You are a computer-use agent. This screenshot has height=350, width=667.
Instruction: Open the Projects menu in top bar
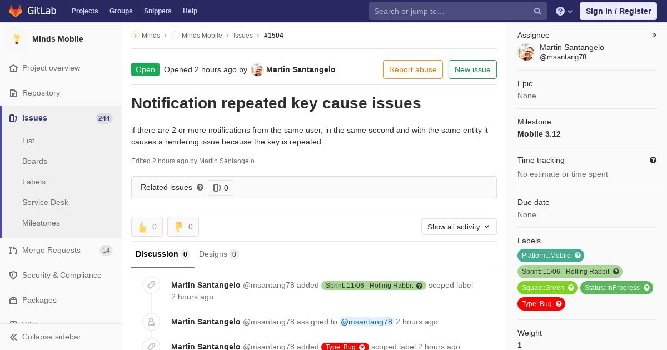click(84, 11)
